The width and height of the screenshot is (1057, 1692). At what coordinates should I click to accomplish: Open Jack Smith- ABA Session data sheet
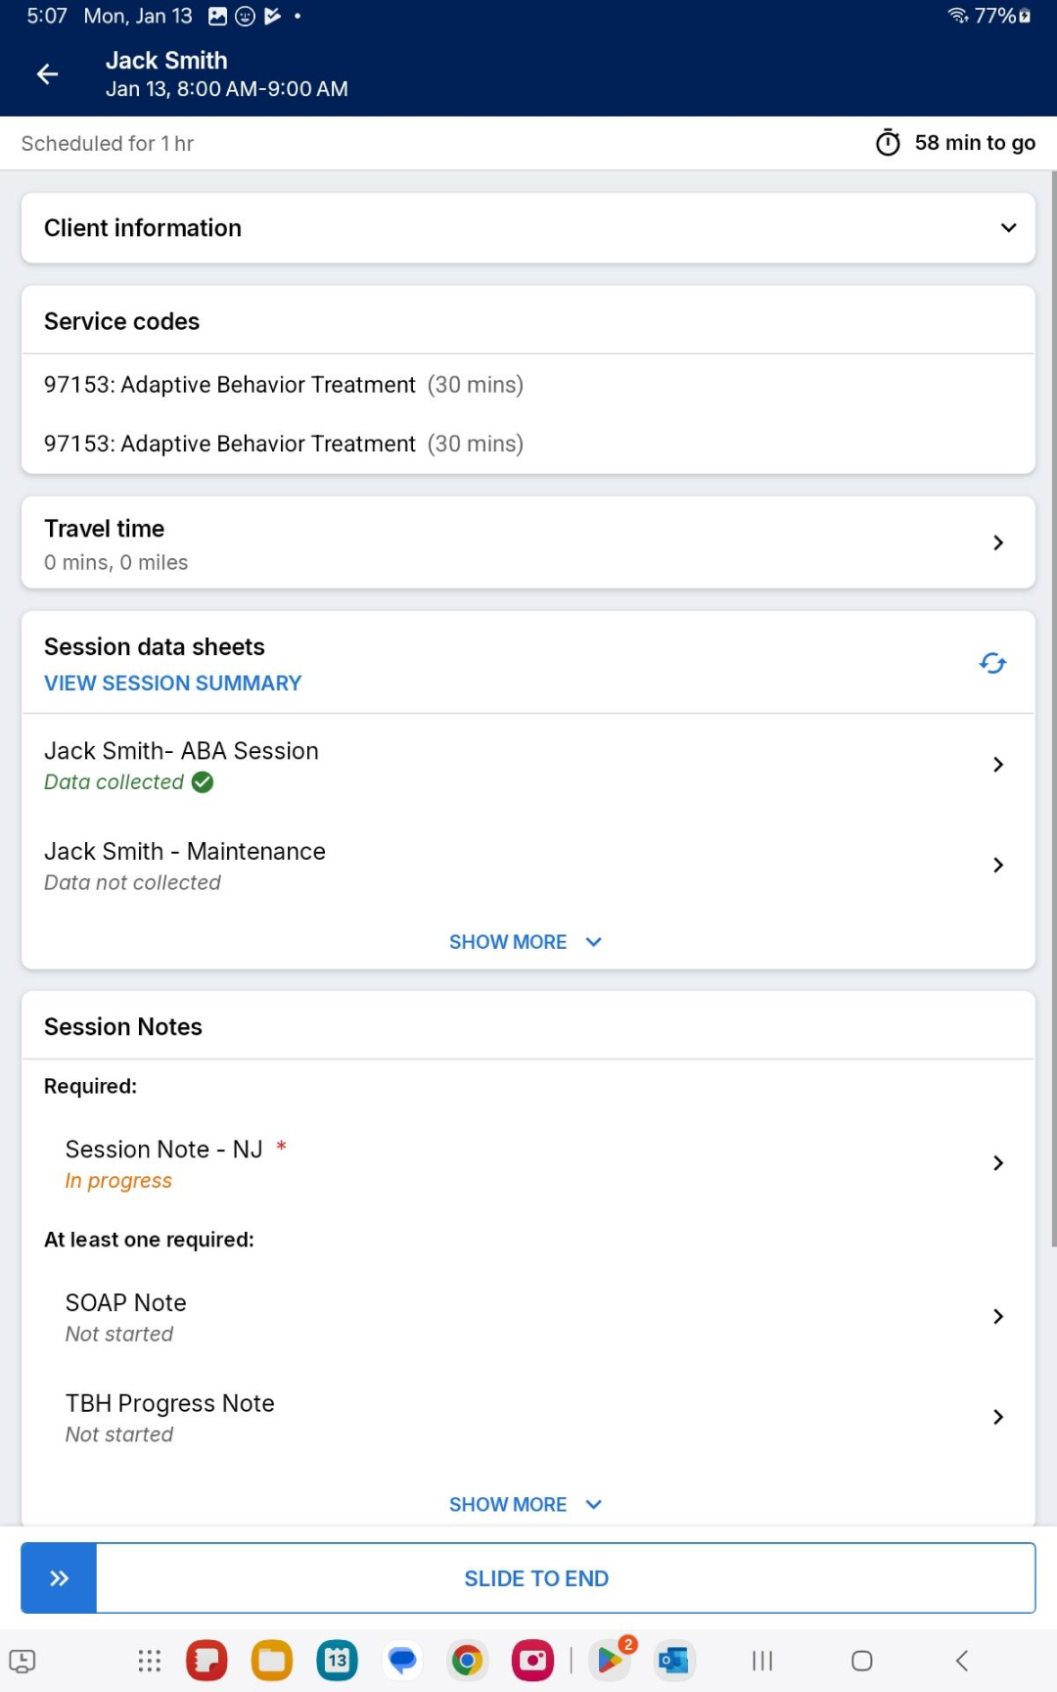click(528, 765)
